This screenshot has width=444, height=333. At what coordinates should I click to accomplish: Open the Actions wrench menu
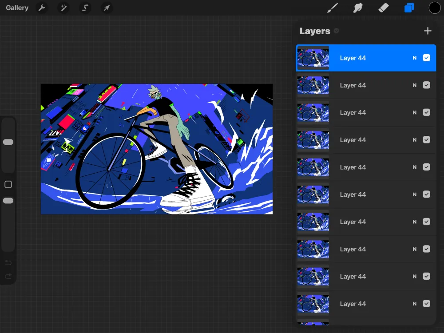(42, 8)
